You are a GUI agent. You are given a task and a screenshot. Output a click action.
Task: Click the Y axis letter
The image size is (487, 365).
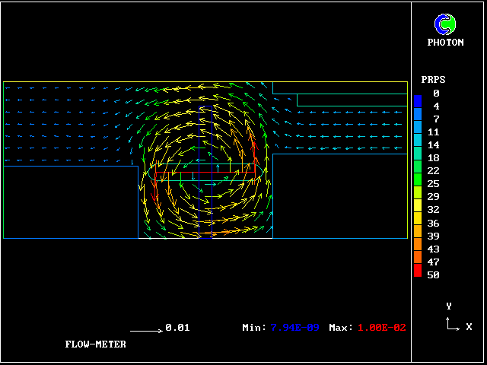click(449, 306)
